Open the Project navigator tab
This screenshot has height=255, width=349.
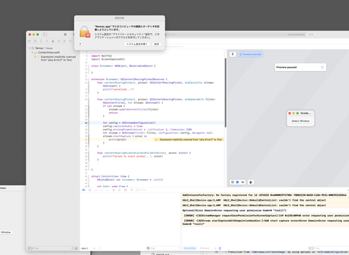pos(29,41)
